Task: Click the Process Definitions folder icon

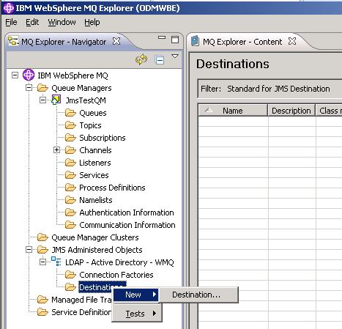Action: point(70,188)
